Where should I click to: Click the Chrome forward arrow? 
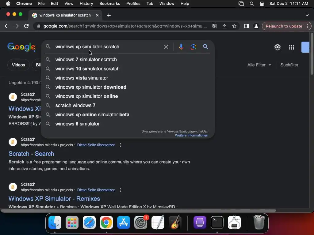point(17,26)
